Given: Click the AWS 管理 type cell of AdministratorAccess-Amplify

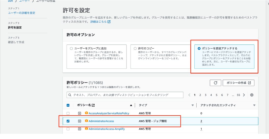Looking at the screenshot, I should pos(145,129).
